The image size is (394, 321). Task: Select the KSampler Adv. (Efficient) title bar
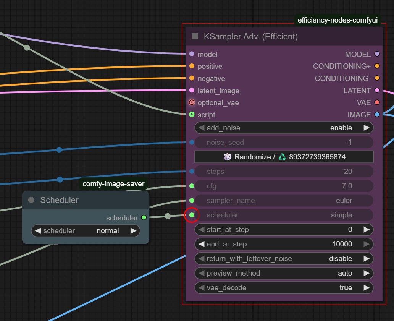coord(284,36)
